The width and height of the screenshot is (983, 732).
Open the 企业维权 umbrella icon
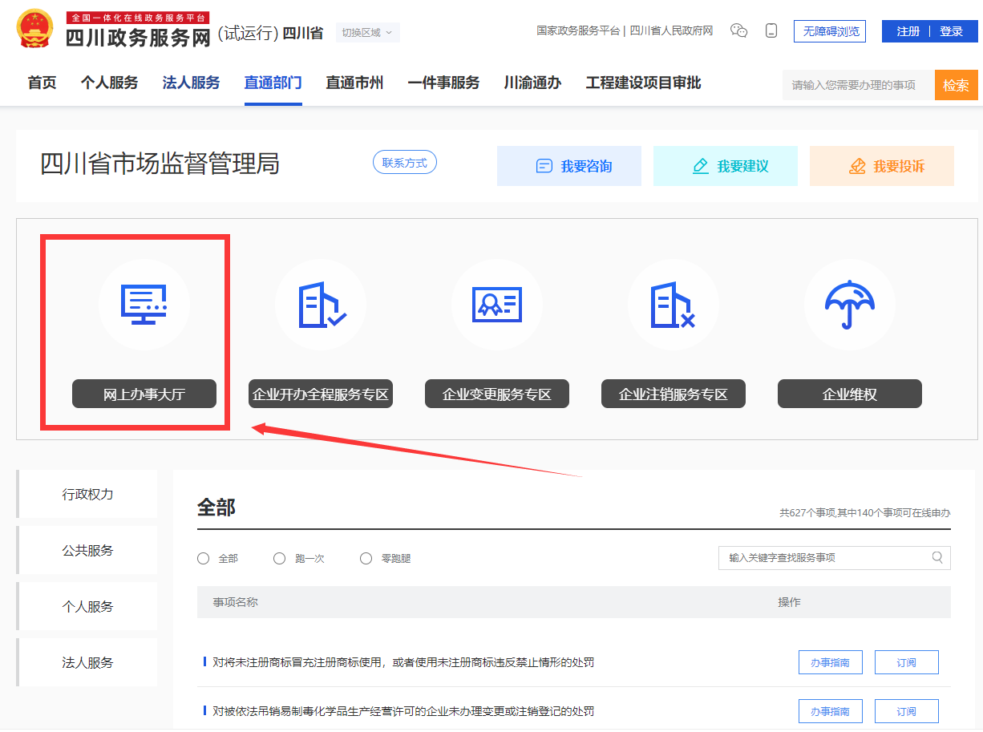[x=850, y=305]
